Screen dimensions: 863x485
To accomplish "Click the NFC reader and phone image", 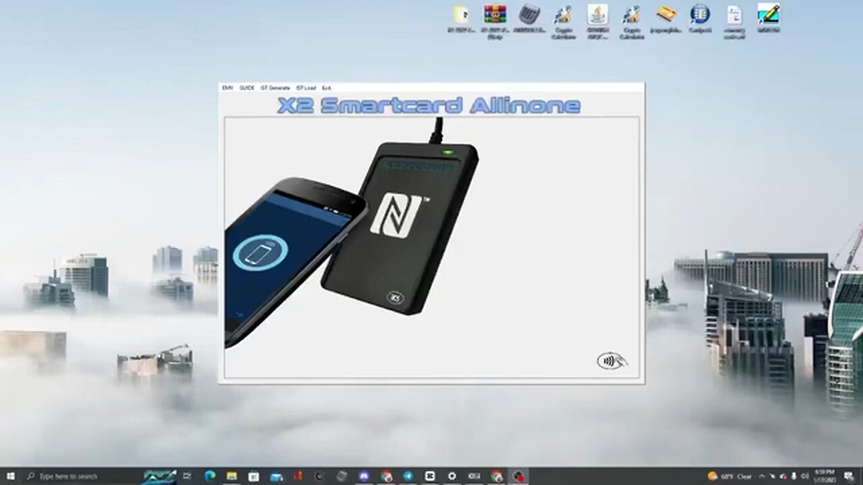I will [x=352, y=232].
